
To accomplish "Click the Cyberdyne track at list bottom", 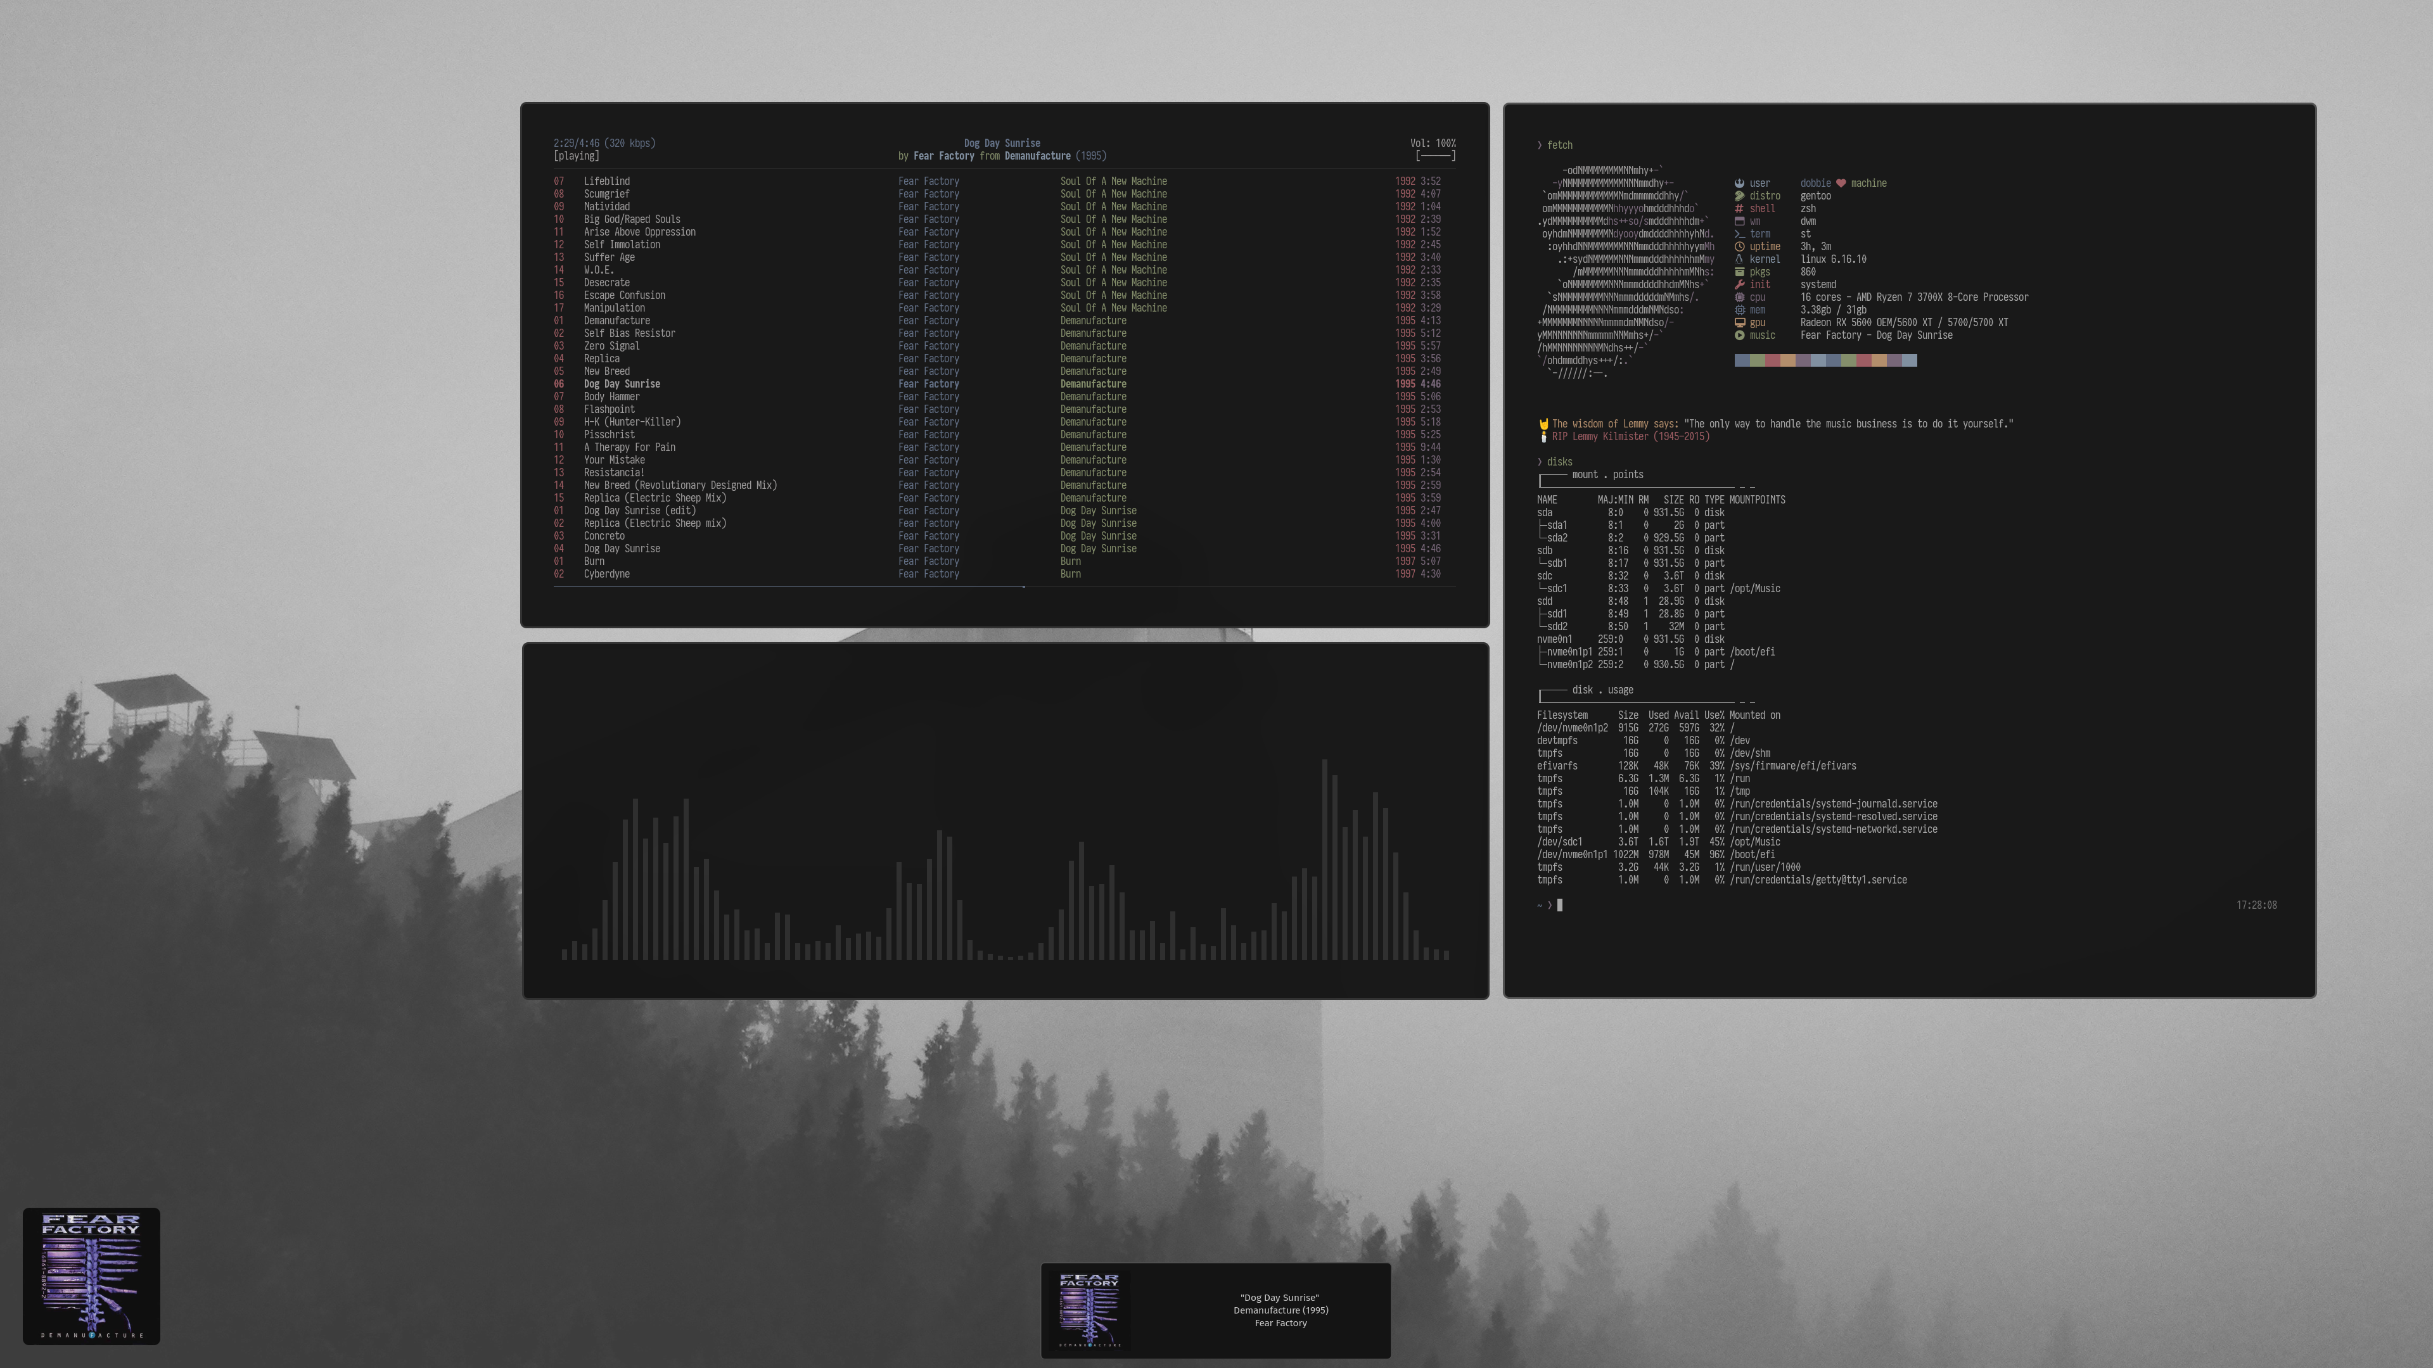I will (x=606, y=574).
